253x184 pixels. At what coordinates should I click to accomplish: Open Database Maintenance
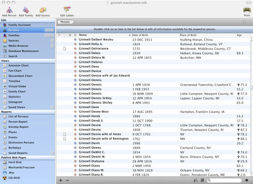click(x=27, y=51)
